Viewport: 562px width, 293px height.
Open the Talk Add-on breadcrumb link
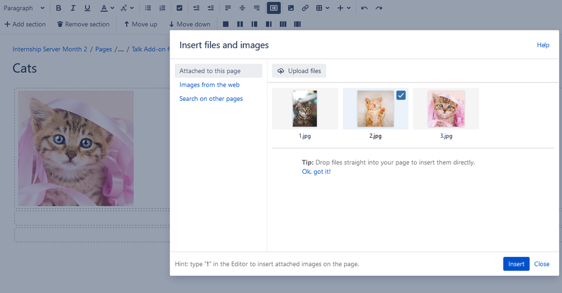coord(150,49)
